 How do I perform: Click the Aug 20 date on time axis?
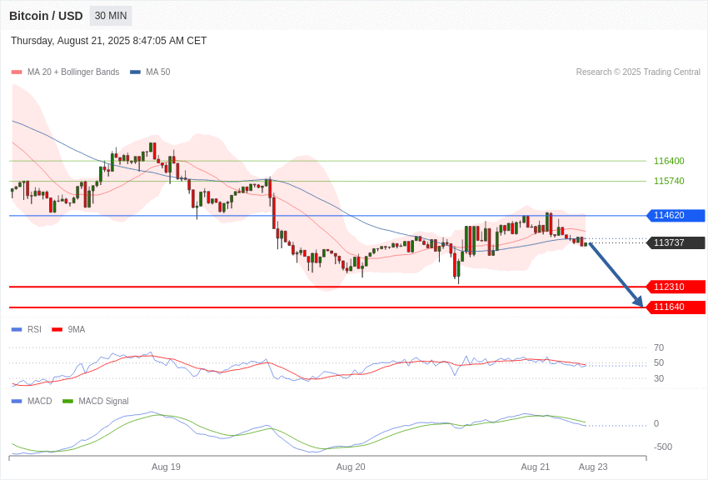[x=351, y=467]
